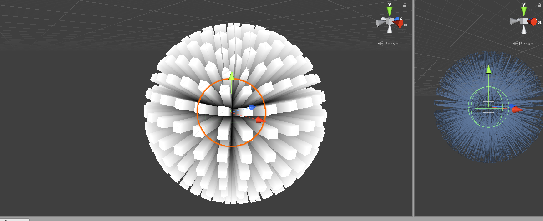This screenshot has height=221, width=543.
Task: Click blue Z-axis cone in shaded view's orientation gizmo
Action: [x=396, y=20]
